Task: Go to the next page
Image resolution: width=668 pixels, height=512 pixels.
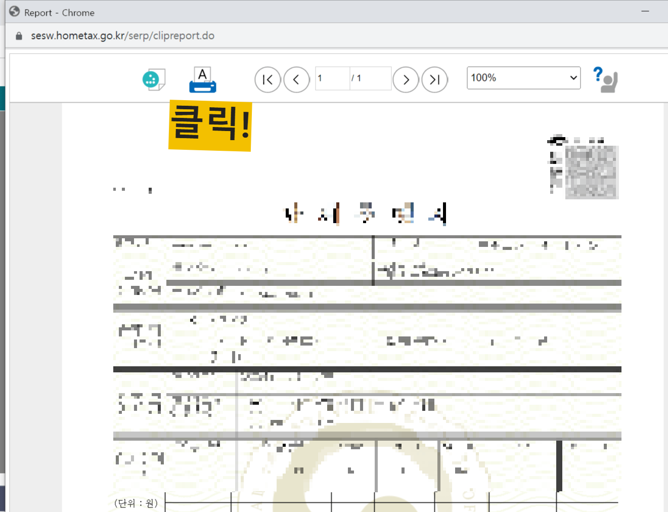Action: pos(406,79)
